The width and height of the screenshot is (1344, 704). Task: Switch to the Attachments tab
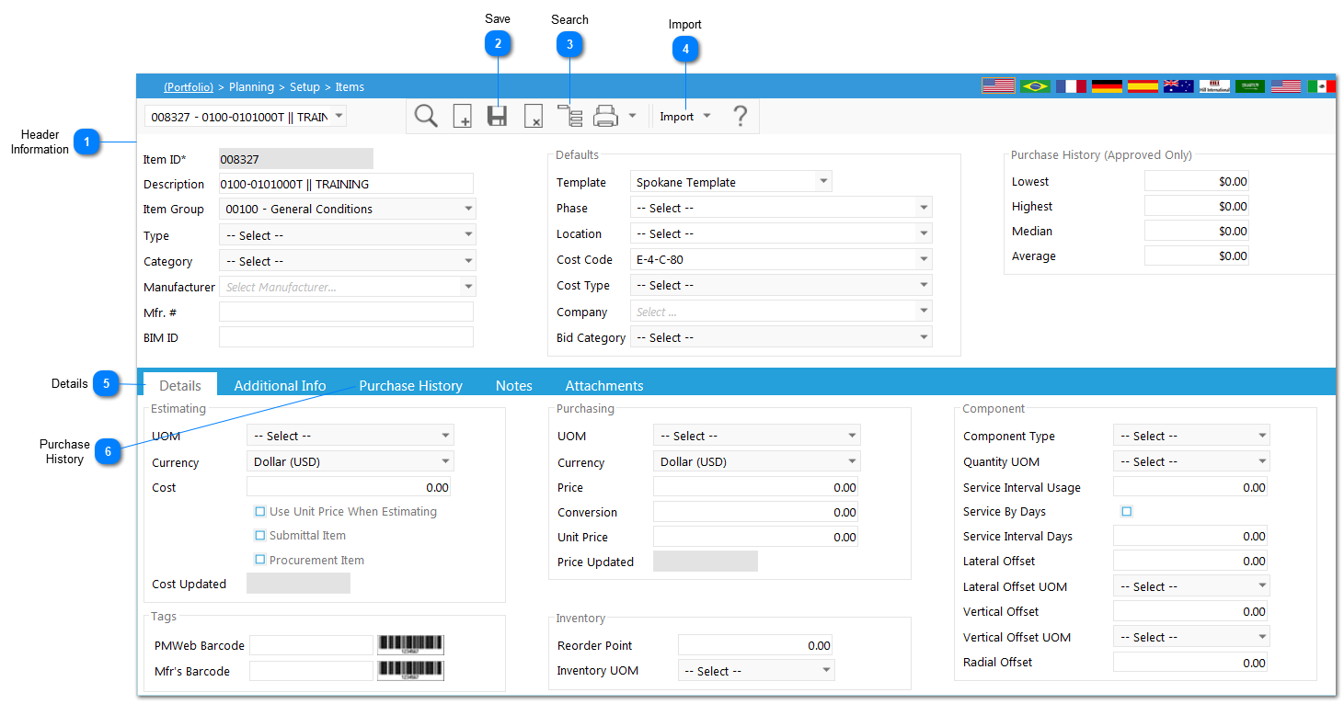point(604,385)
